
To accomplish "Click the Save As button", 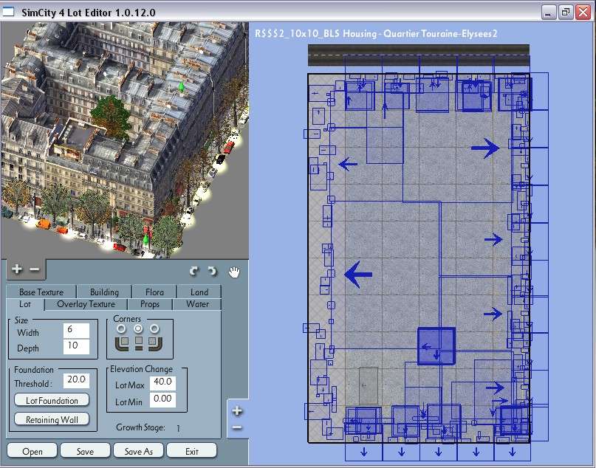I will (138, 451).
